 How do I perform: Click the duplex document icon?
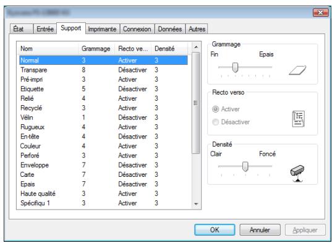[299, 119]
